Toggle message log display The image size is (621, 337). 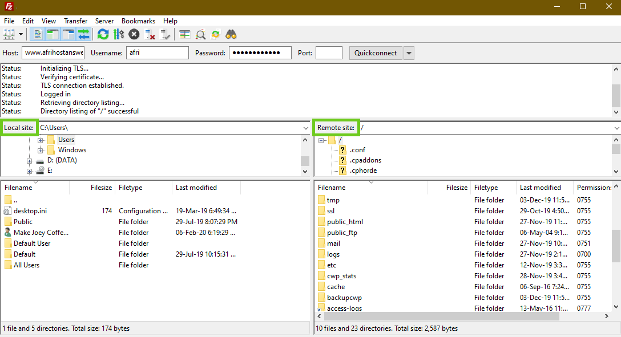point(37,34)
